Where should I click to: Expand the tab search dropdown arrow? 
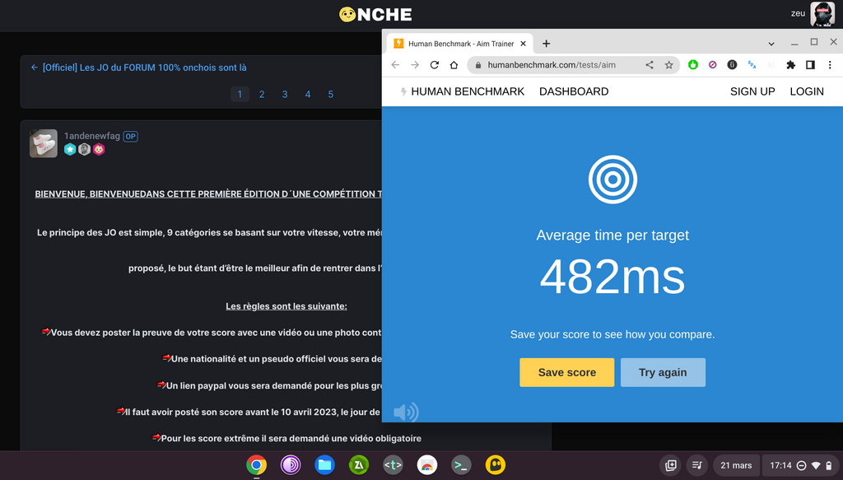[x=771, y=44]
